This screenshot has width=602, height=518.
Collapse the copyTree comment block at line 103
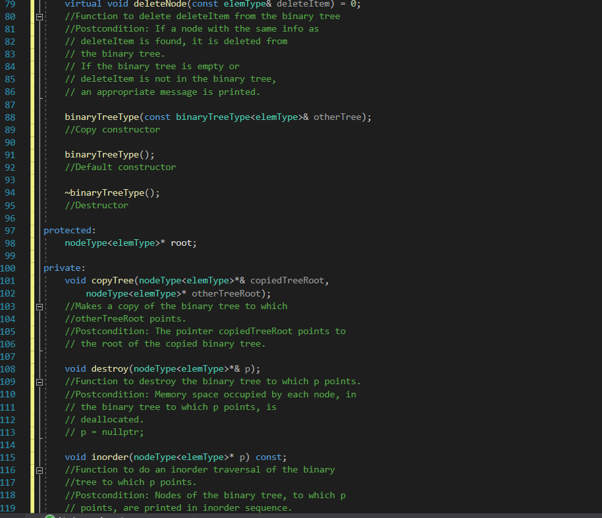[x=39, y=306]
